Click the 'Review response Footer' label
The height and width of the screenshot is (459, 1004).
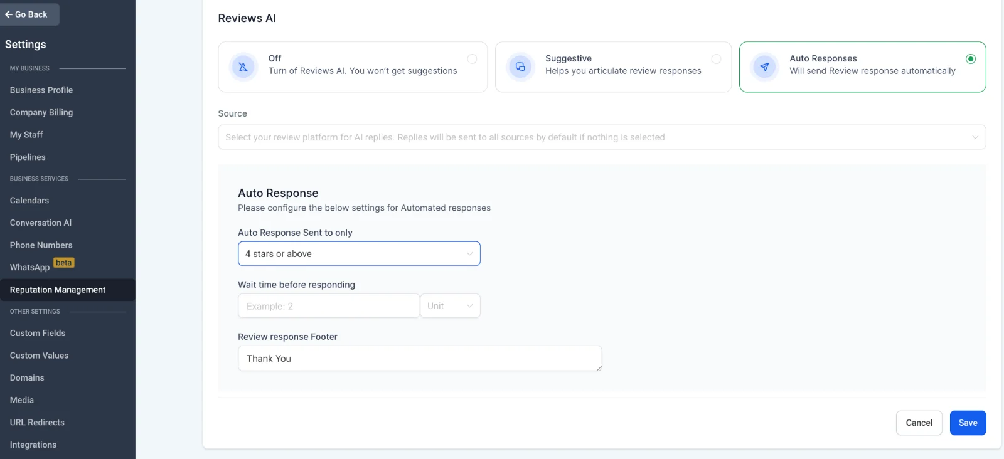287,337
